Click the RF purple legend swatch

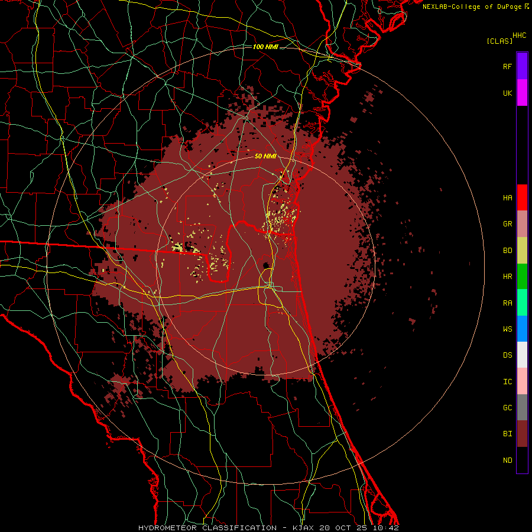522,66
